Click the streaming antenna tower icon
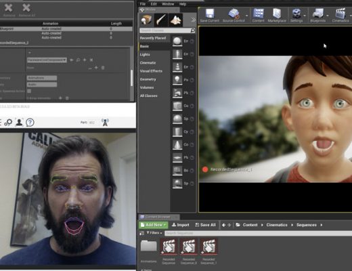Viewport: 352px width, 271px height. [x=105, y=122]
